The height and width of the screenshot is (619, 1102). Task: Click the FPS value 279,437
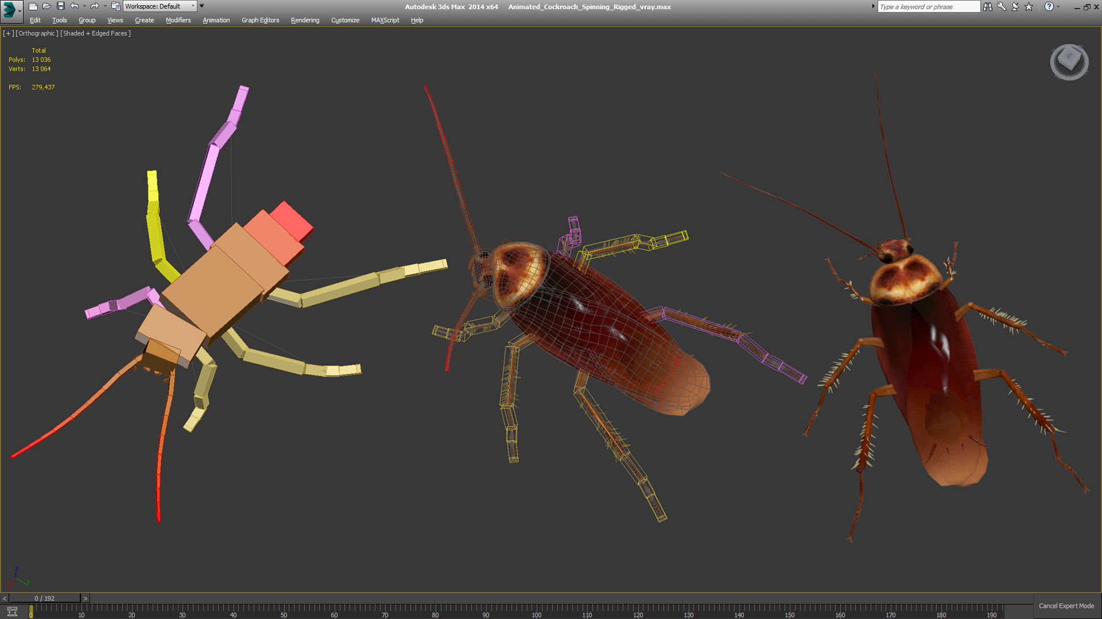(x=44, y=87)
